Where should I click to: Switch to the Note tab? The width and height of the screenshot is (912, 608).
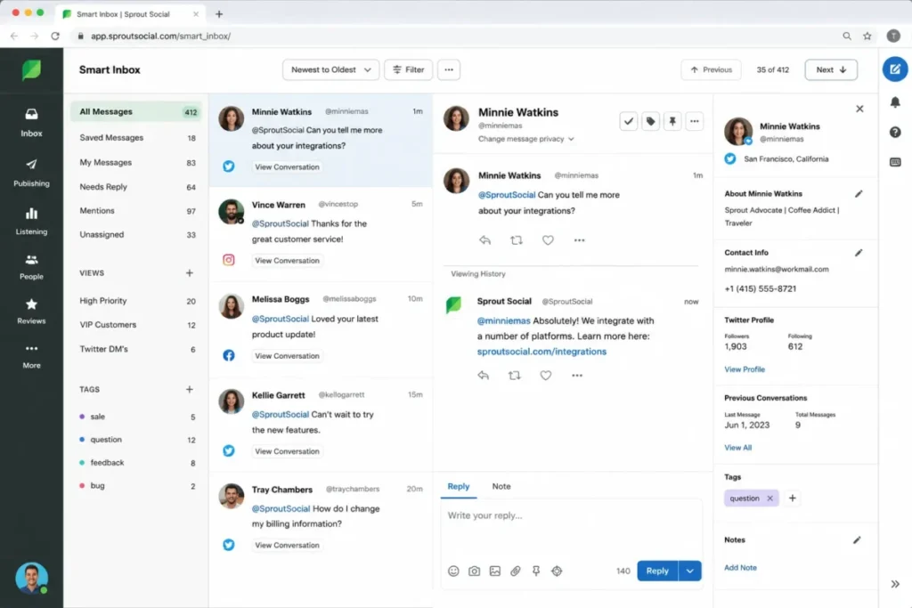pos(501,487)
